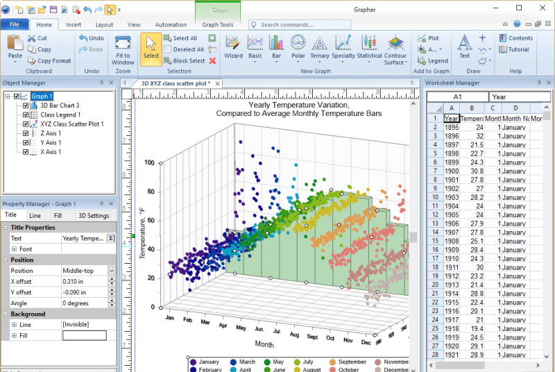Toggle visibility of X Axis 1

[26, 152]
